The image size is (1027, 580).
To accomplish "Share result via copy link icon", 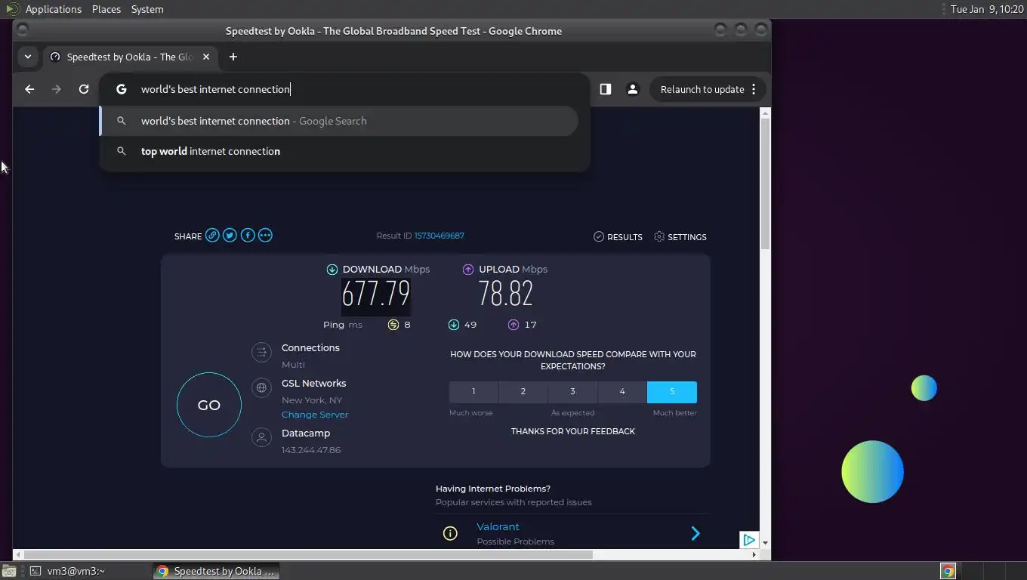I will pos(212,236).
